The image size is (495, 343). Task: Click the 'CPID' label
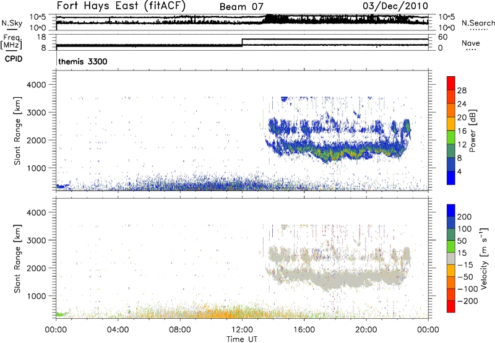(14, 59)
